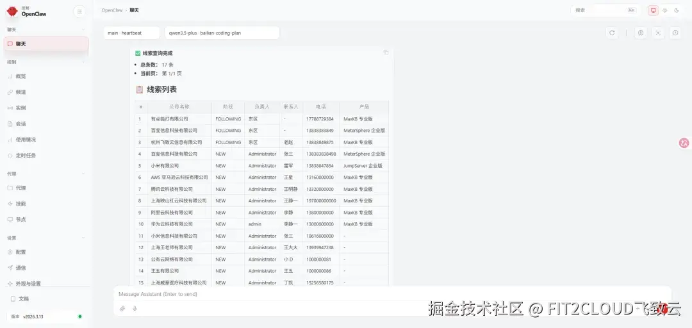Click the Message Assistant input field
The image size is (692, 328).
pyautogui.click(x=392, y=294)
